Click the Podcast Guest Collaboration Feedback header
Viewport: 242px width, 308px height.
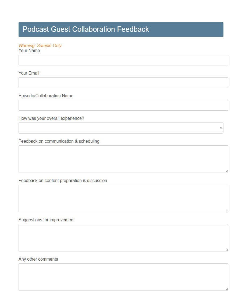click(x=86, y=29)
